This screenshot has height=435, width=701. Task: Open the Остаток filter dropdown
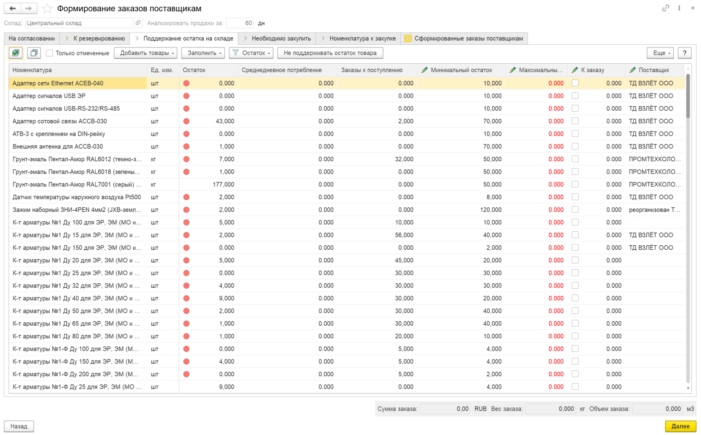(x=251, y=53)
